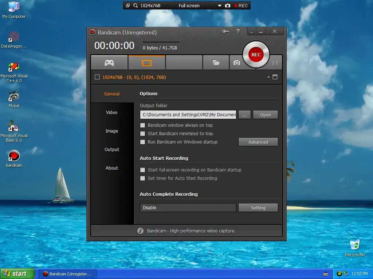
Task: Open My Computer desktop icon
Action: tap(14, 10)
